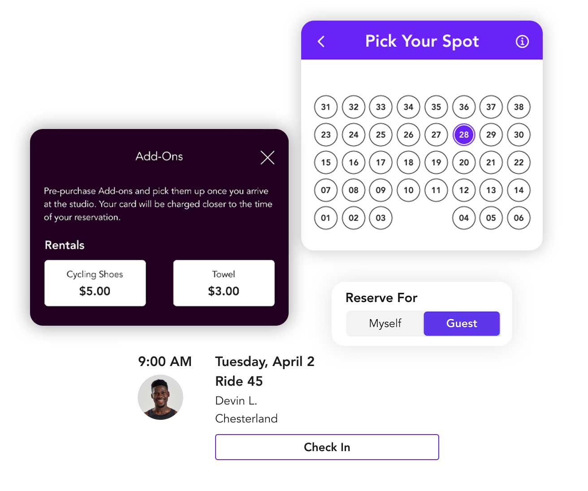The image size is (588, 491).
Task: Add Towel rental for $3.00
Action: (x=224, y=283)
